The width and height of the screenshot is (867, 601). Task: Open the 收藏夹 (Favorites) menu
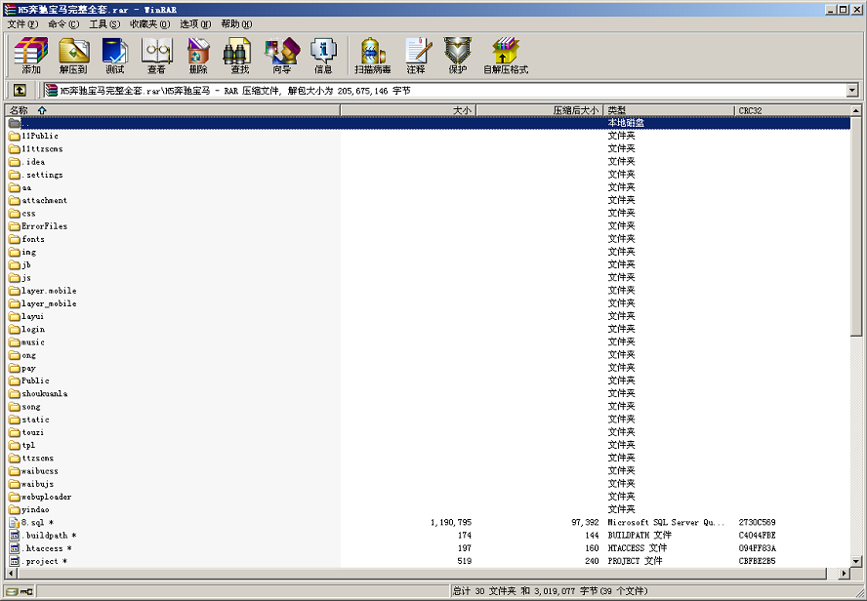(149, 23)
